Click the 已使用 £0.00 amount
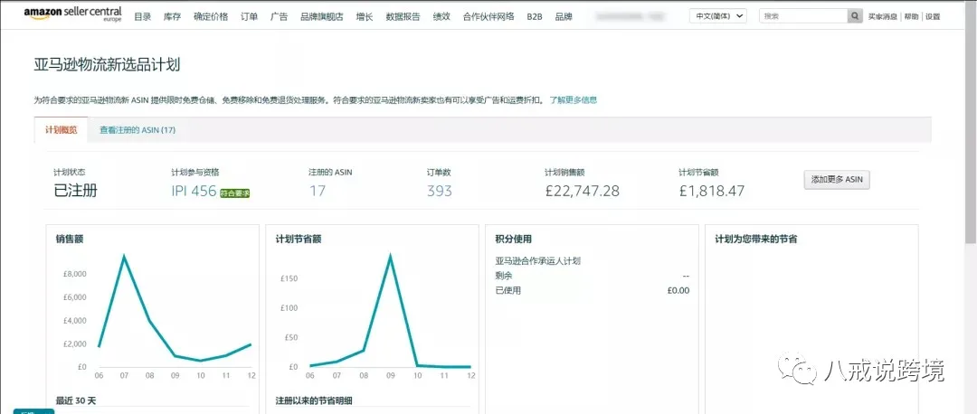 678,290
